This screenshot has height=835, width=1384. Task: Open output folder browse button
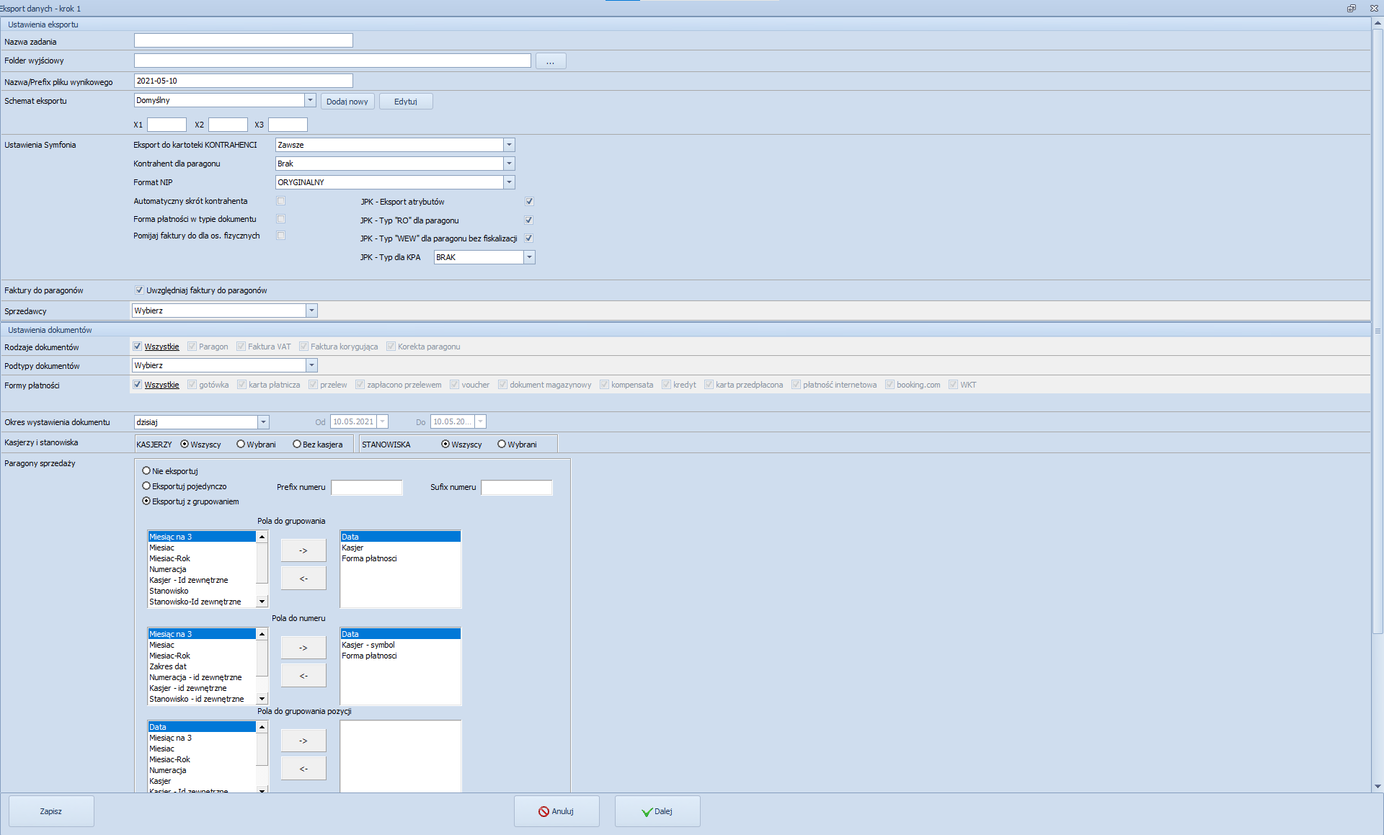coord(550,61)
